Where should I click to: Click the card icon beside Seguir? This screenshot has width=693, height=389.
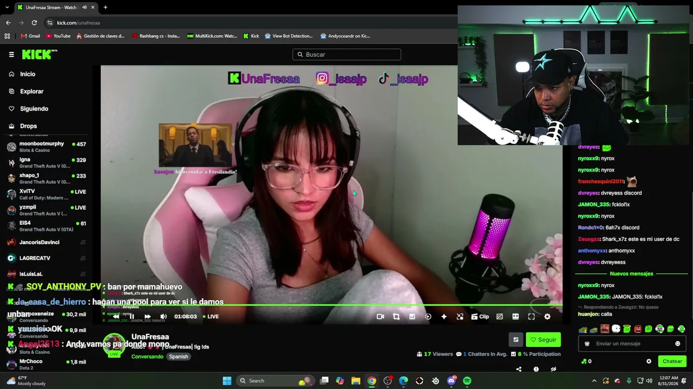point(515,340)
